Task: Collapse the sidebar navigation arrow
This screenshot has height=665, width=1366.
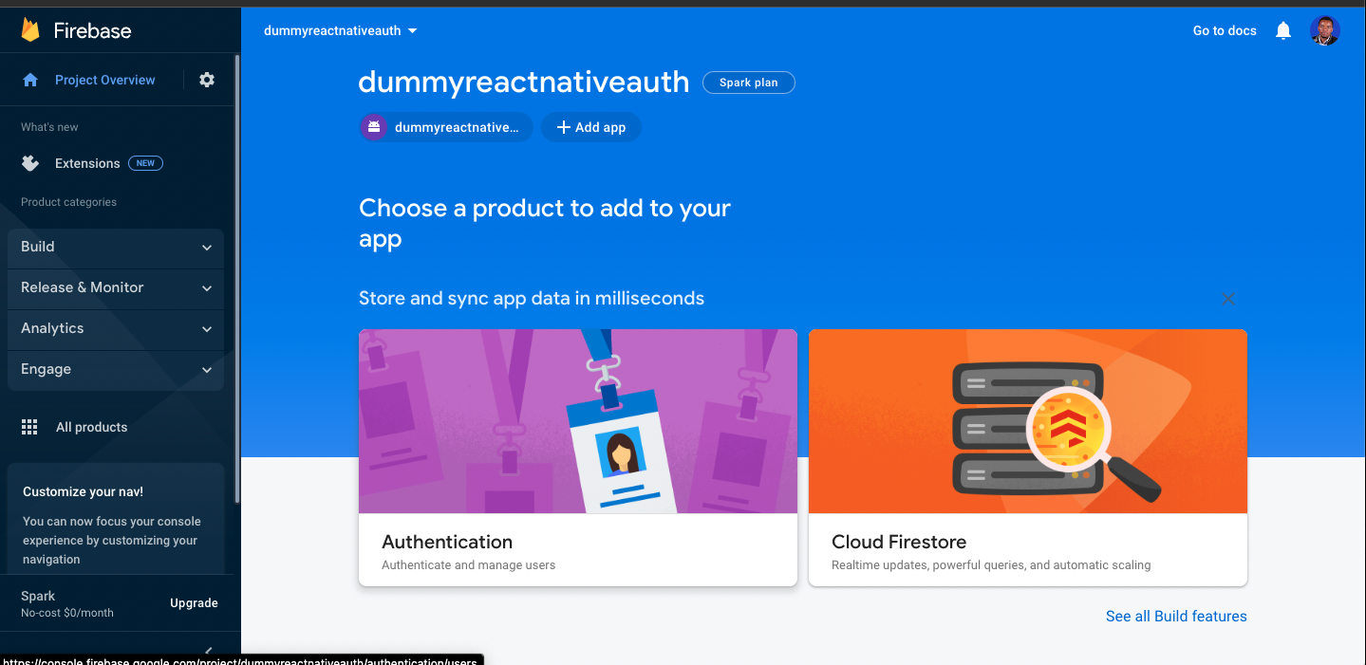Action: tap(208, 652)
